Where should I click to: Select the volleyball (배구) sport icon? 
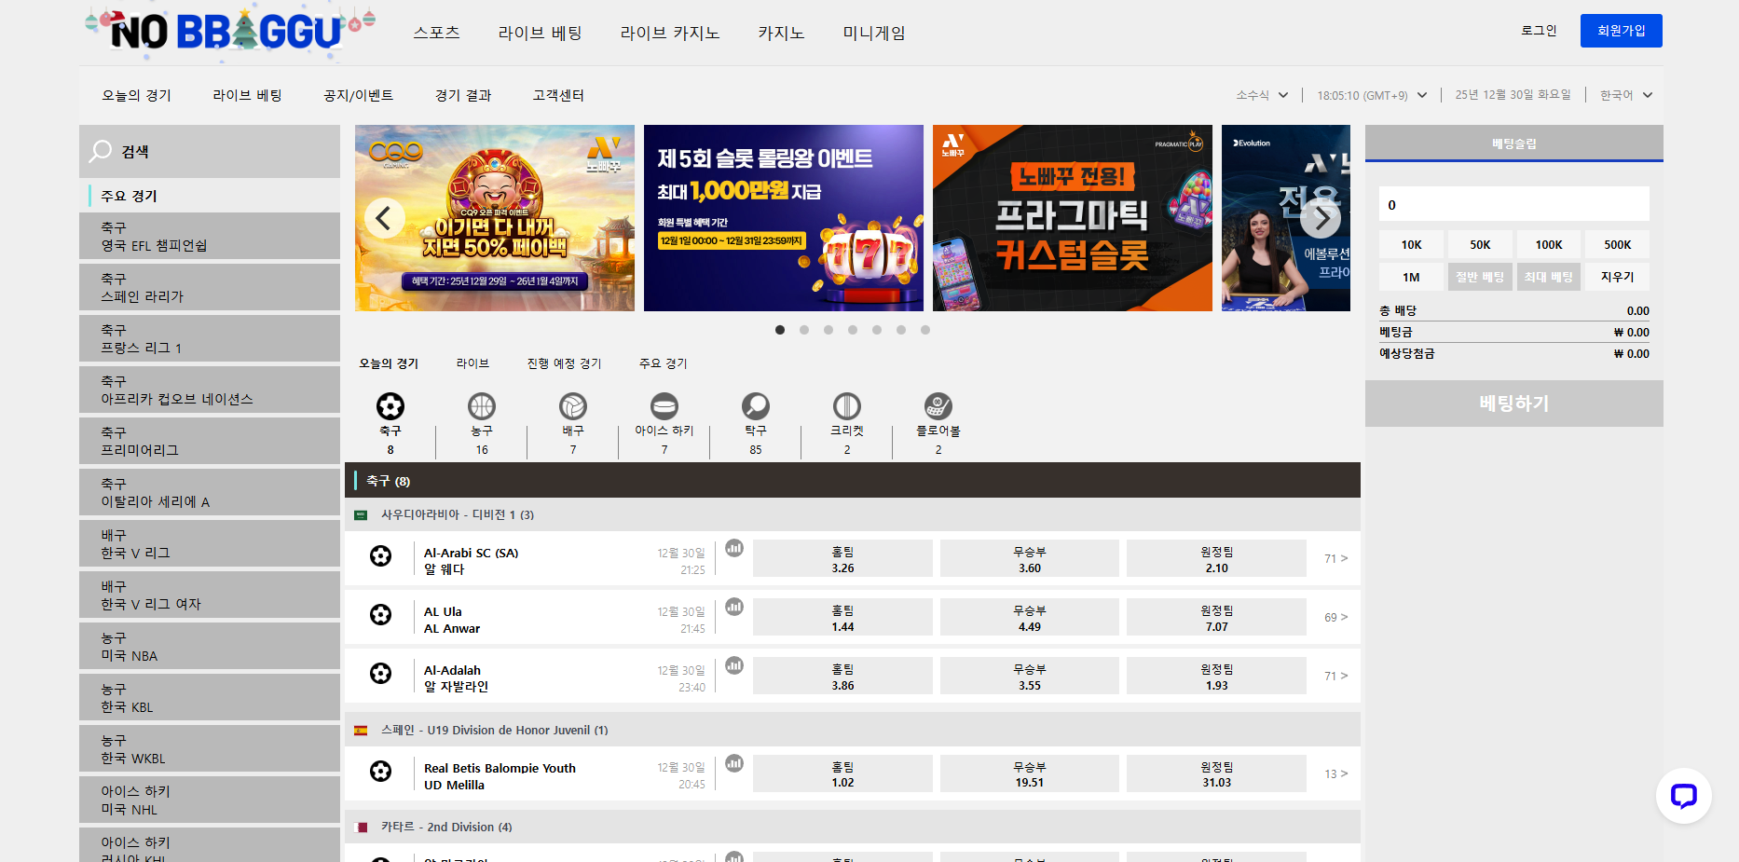tap(572, 407)
